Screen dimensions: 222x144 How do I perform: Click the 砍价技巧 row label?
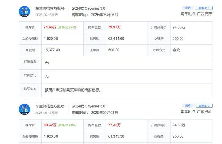[30, 75]
